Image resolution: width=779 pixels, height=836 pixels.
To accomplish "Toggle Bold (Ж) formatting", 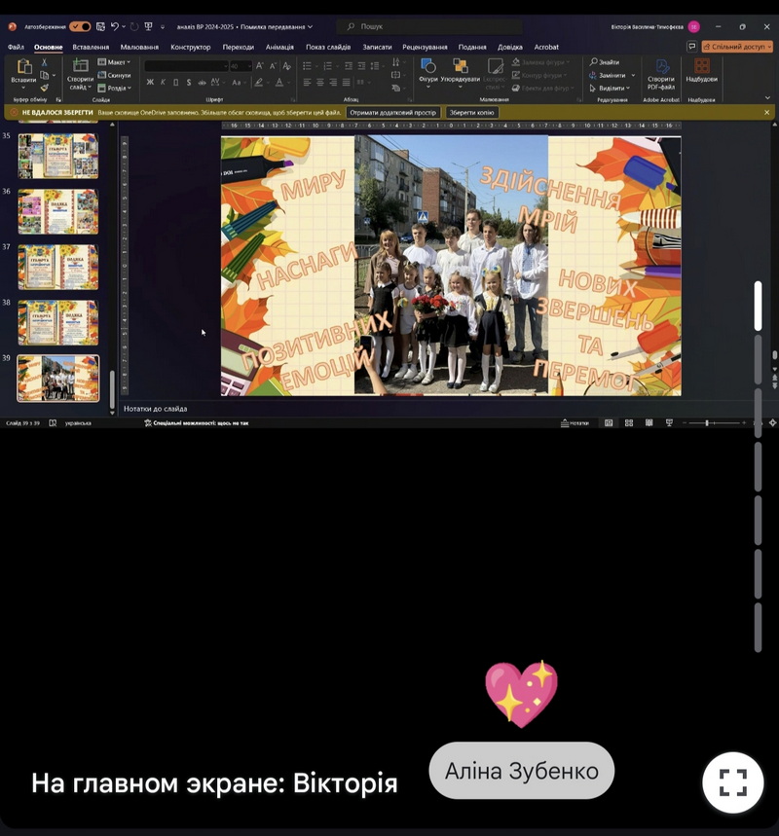I will (x=150, y=82).
